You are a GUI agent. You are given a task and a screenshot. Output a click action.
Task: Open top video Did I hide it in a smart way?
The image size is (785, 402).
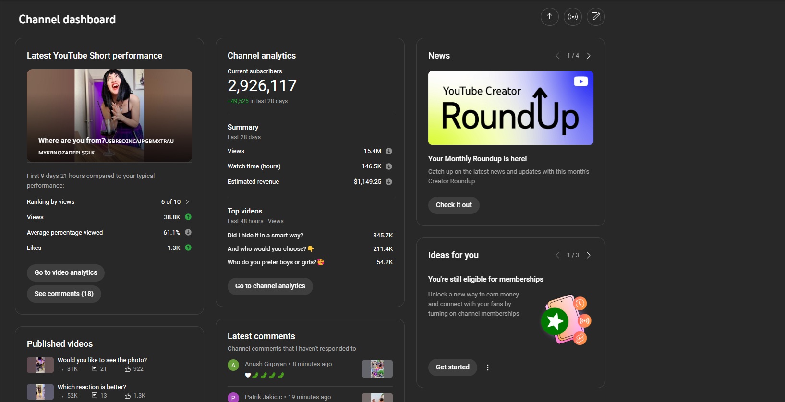coord(266,236)
